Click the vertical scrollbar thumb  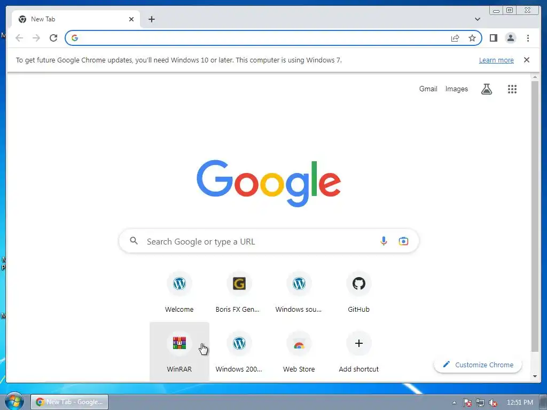coord(535,216)
